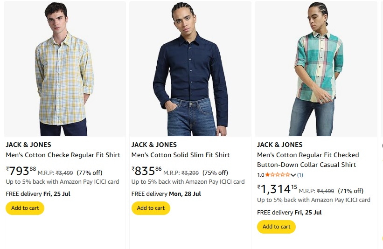
Task: Add the Checked Button-Down Casual Shirt to cart
Action: (x=276, y=227)
